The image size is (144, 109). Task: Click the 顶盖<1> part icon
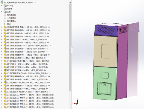[5, 40]
